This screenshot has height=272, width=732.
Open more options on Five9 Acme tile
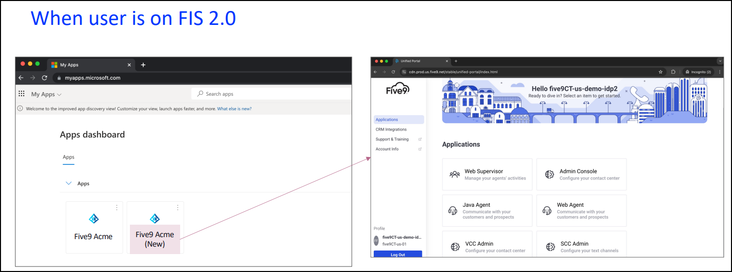click(117, 207)
